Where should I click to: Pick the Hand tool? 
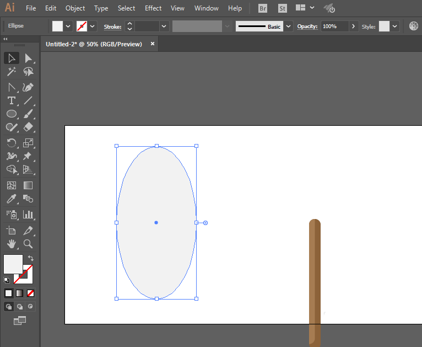[x=11, y=243]
